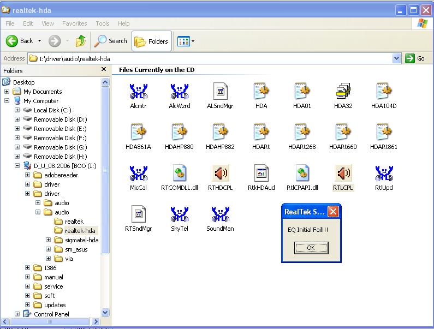The width and height of the screenshot is (434, 329).
Task: Expand the sigmatel-hda folder node
Action: [48, 240]
